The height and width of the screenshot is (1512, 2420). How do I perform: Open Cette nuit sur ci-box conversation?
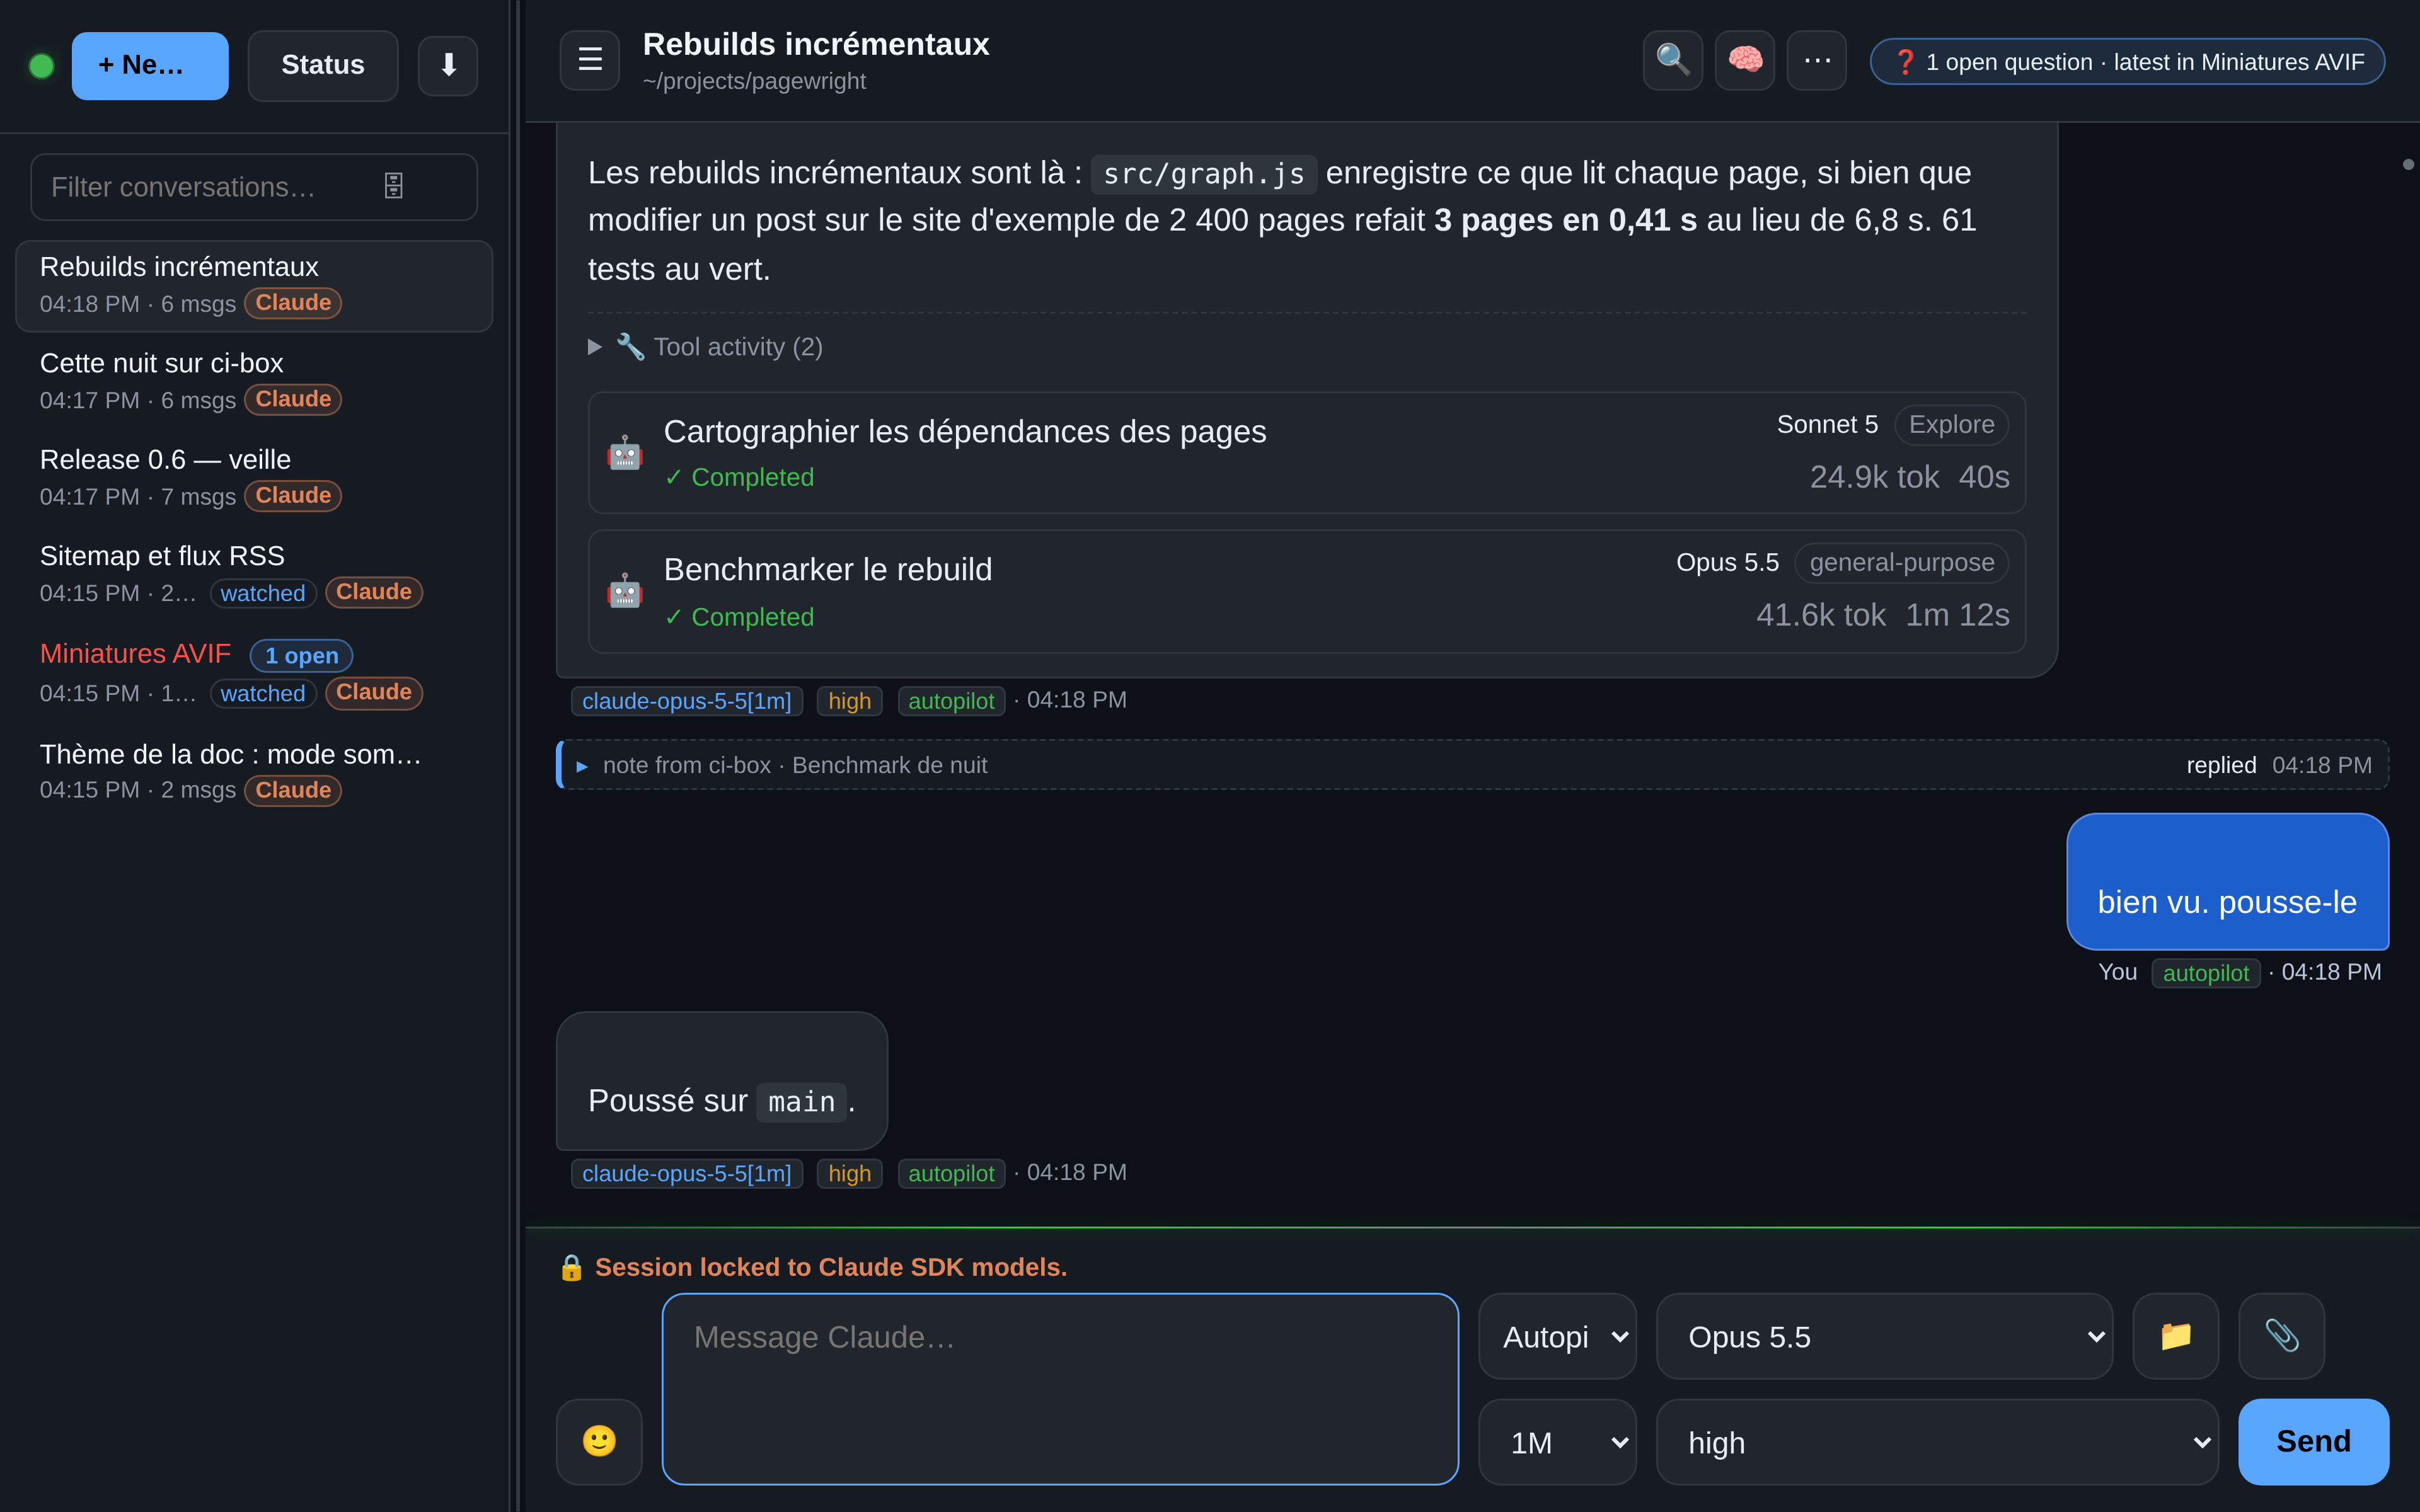pos(254,381)
